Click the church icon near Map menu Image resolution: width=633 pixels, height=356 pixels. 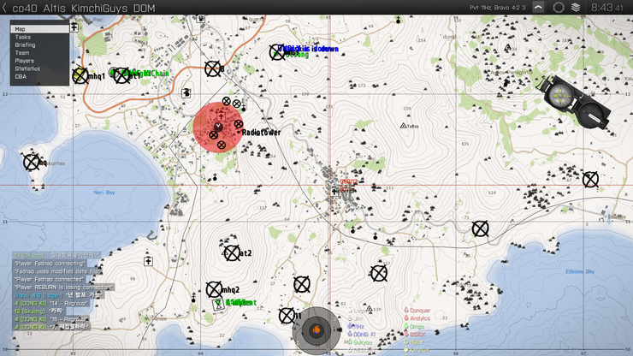click(74, 27)
